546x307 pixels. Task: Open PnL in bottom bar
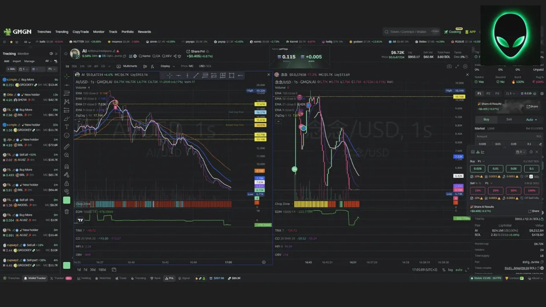pyautogui.click(x=169, y=278)
